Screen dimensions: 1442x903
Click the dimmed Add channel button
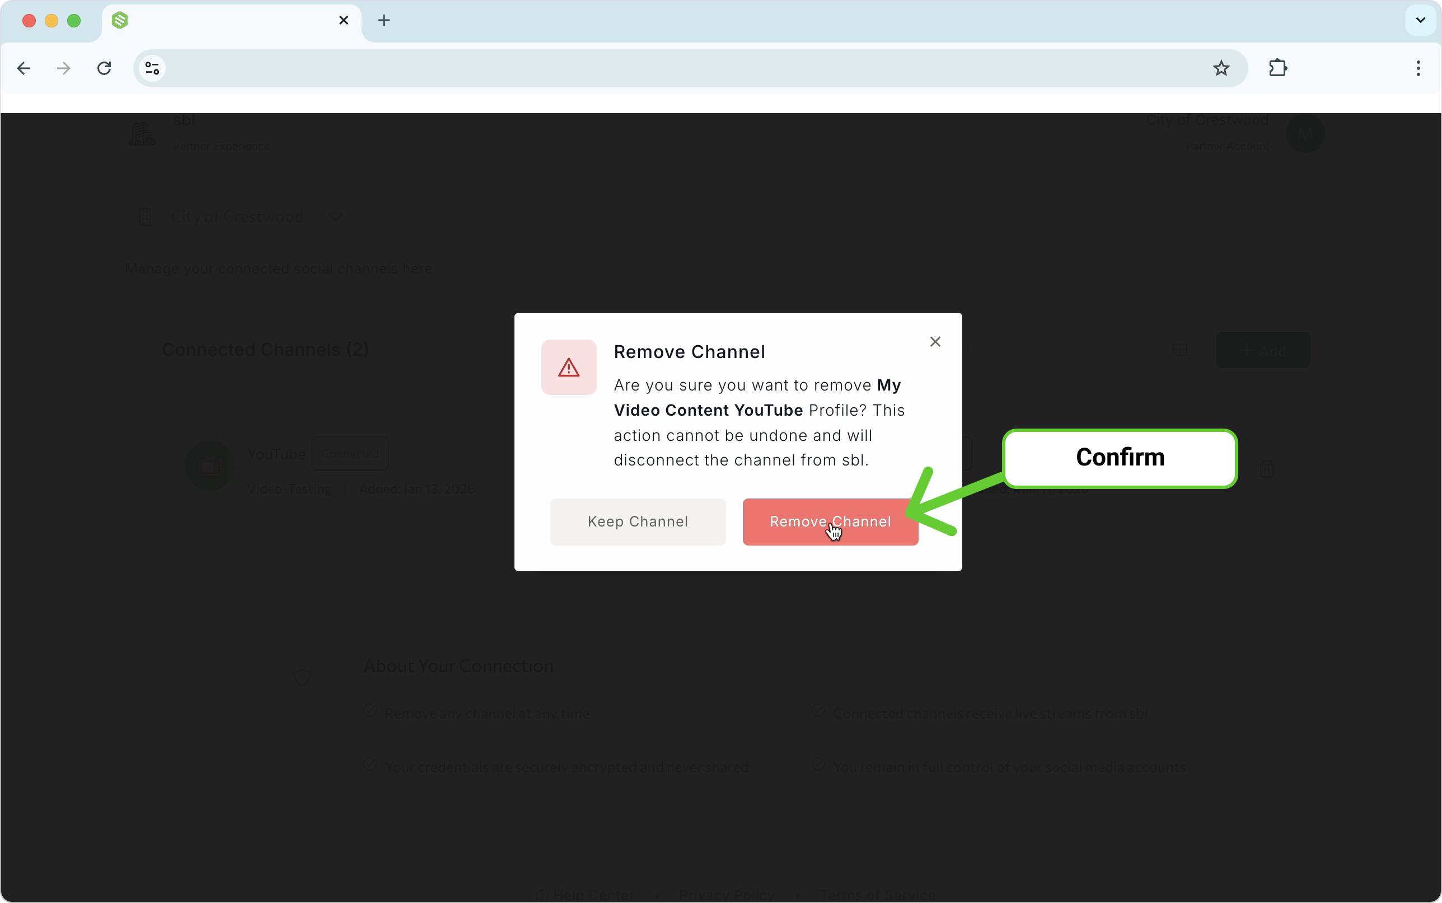[x=1262, y=350]
